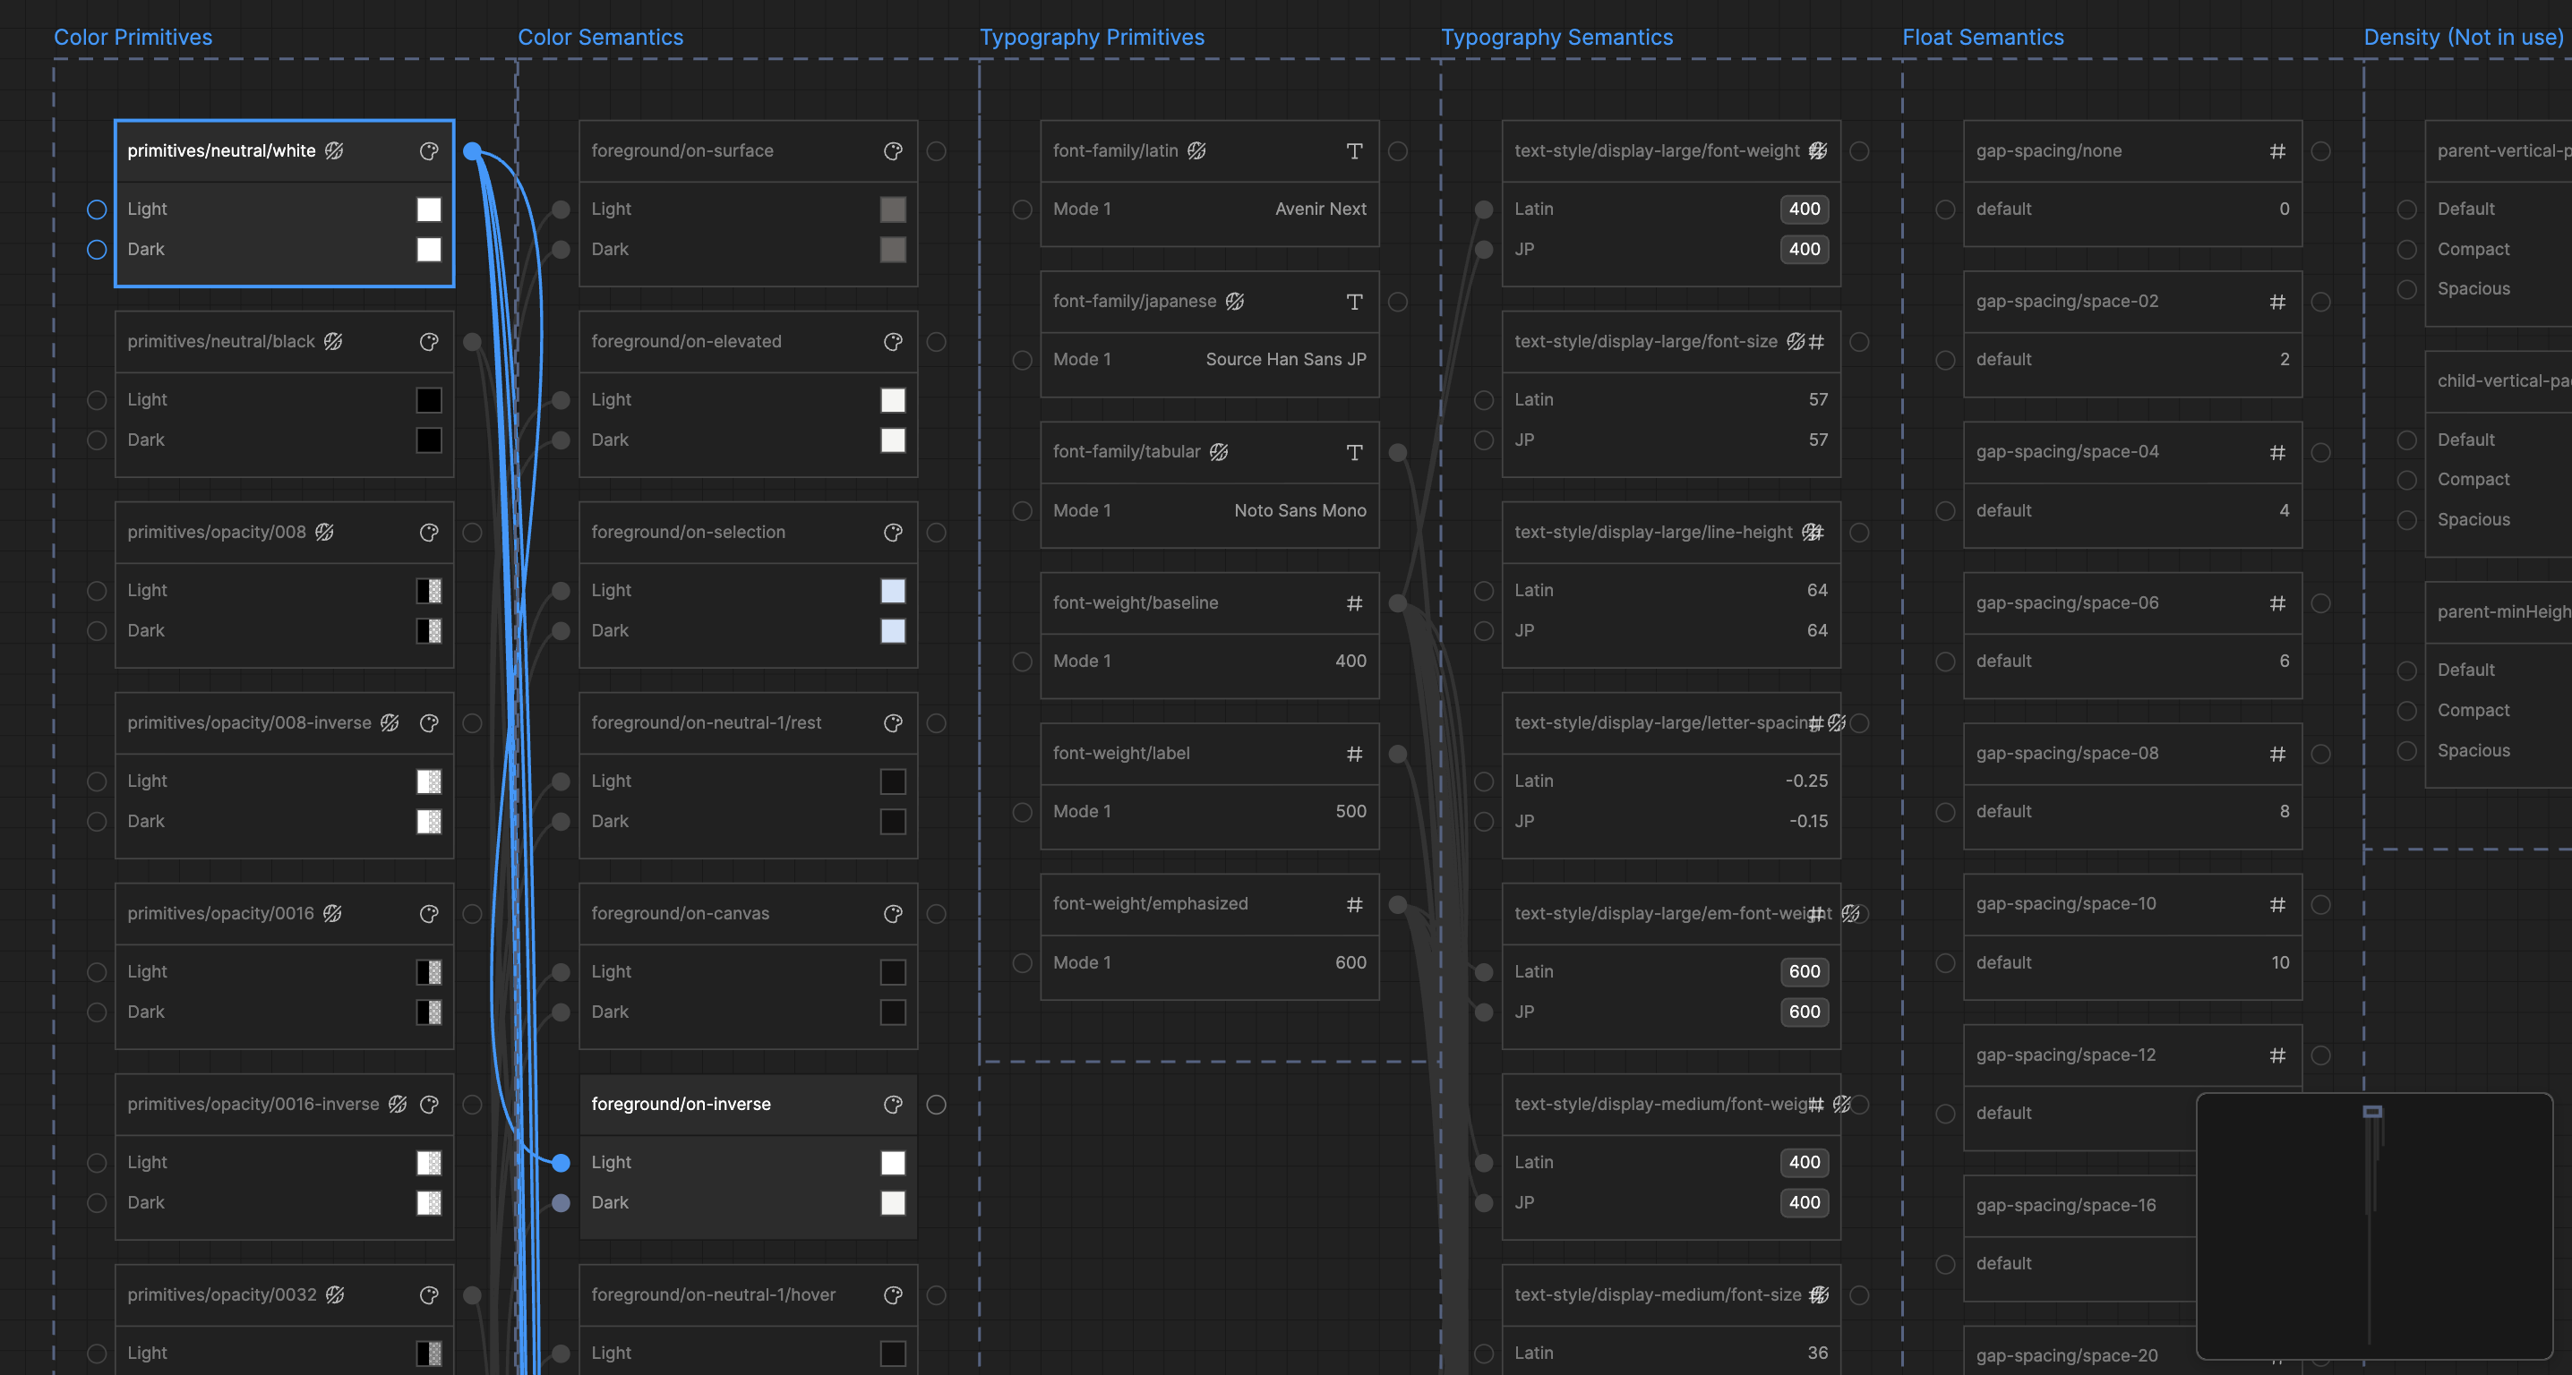
Task: Click Latin 400 value pill of display-large/font-weight
Action: pyautogui.click(x=1805, y=209)
